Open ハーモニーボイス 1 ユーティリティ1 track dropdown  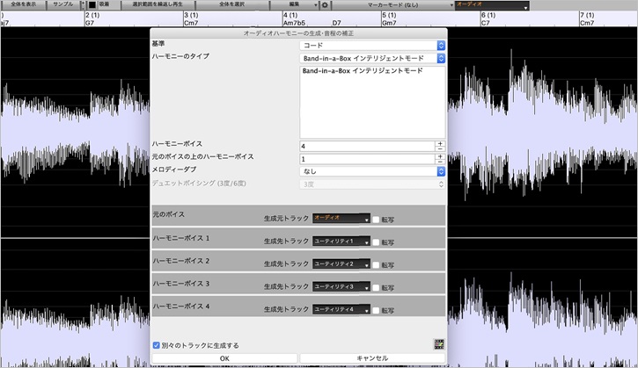pos(341,241)
